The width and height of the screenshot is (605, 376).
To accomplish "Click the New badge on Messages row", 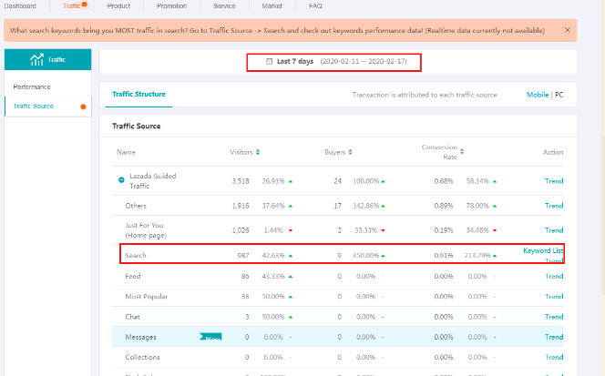I will [x=211, y=337].
